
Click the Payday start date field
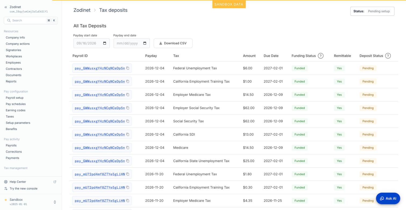92,43
